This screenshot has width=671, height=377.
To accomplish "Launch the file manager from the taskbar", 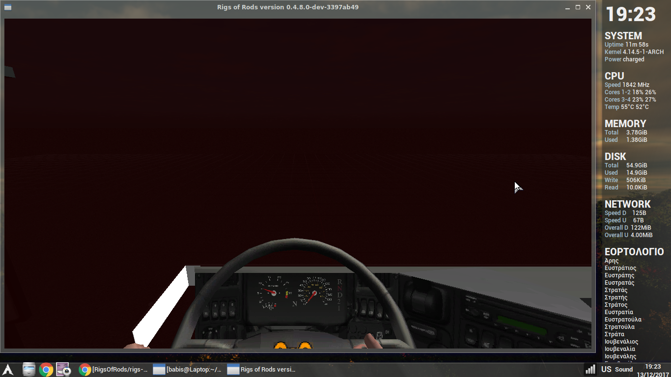I will pyautogui.click(x=29, y=370).
